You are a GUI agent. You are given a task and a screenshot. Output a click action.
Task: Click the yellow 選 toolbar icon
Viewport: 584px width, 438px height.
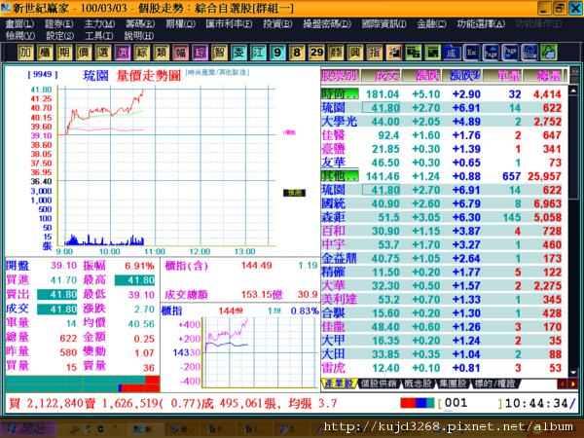click(103, 53)
